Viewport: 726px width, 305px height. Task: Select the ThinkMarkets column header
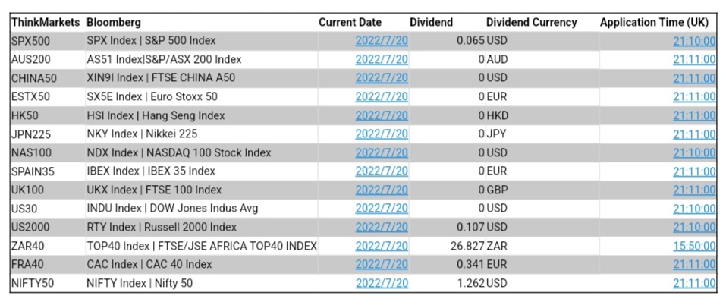pos(46,23)
